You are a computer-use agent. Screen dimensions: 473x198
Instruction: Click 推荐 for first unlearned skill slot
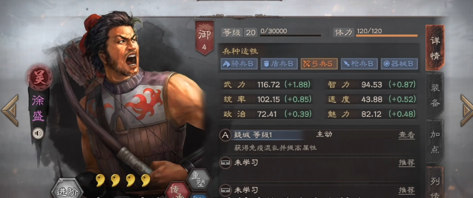click(407, 163)
